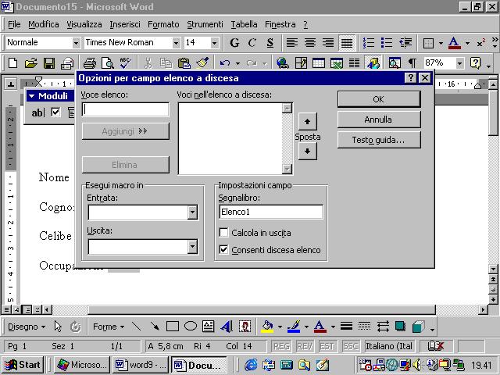The width and height of the screenshot is (500, 375).
Task: Click the Print icon
Action: coord(89,63)
